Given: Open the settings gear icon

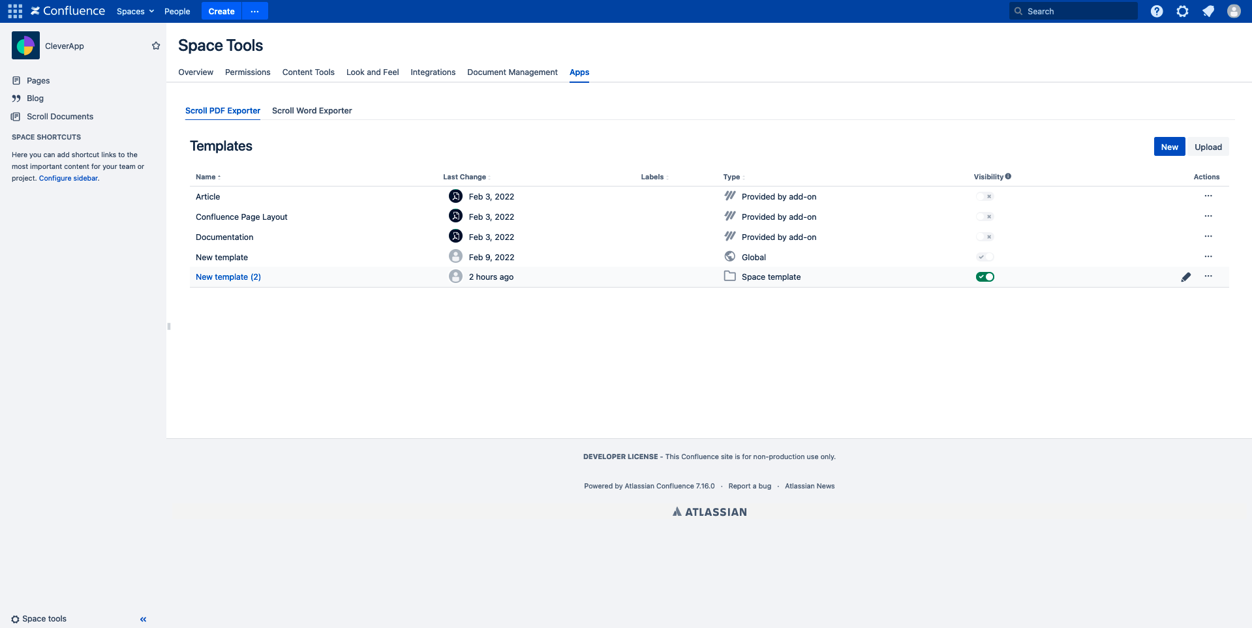Looking at the screenshot, I should point(1182,11).
